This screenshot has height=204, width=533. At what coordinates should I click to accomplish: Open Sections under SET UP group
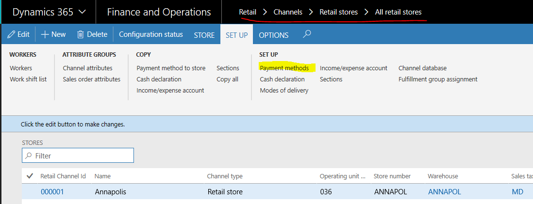click(x=331, y=79)
